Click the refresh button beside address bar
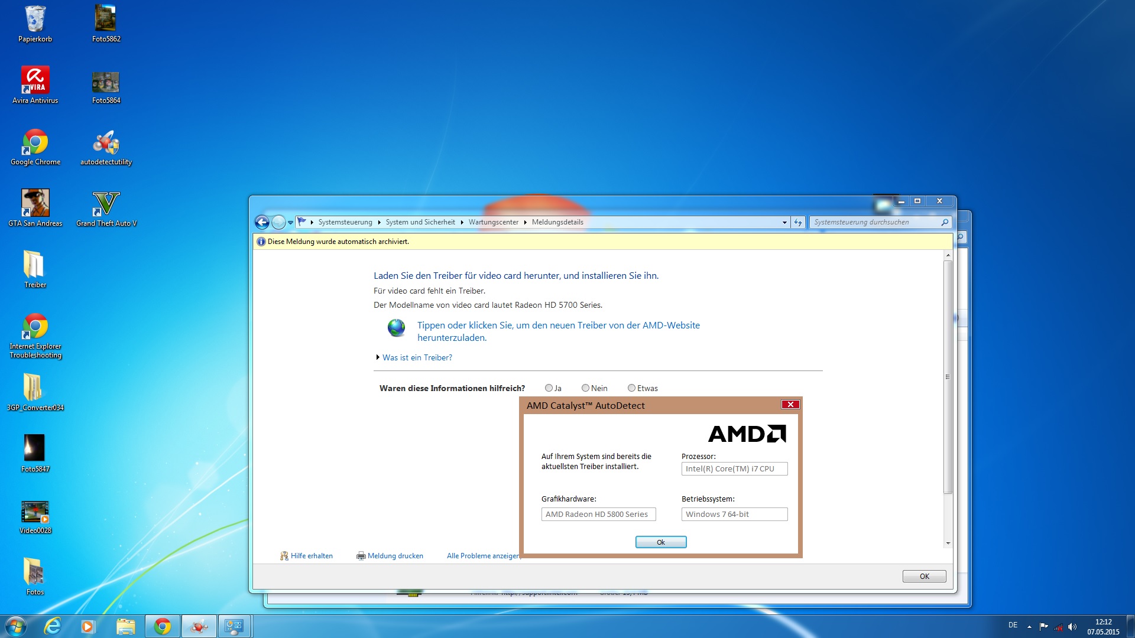Viewport: 1135px width, 638px height. 798,222
